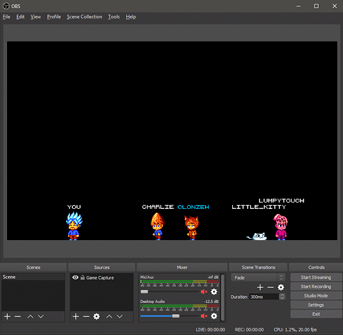
Task: Click the Scene Transitions panel header
Action: click(258, 267)
